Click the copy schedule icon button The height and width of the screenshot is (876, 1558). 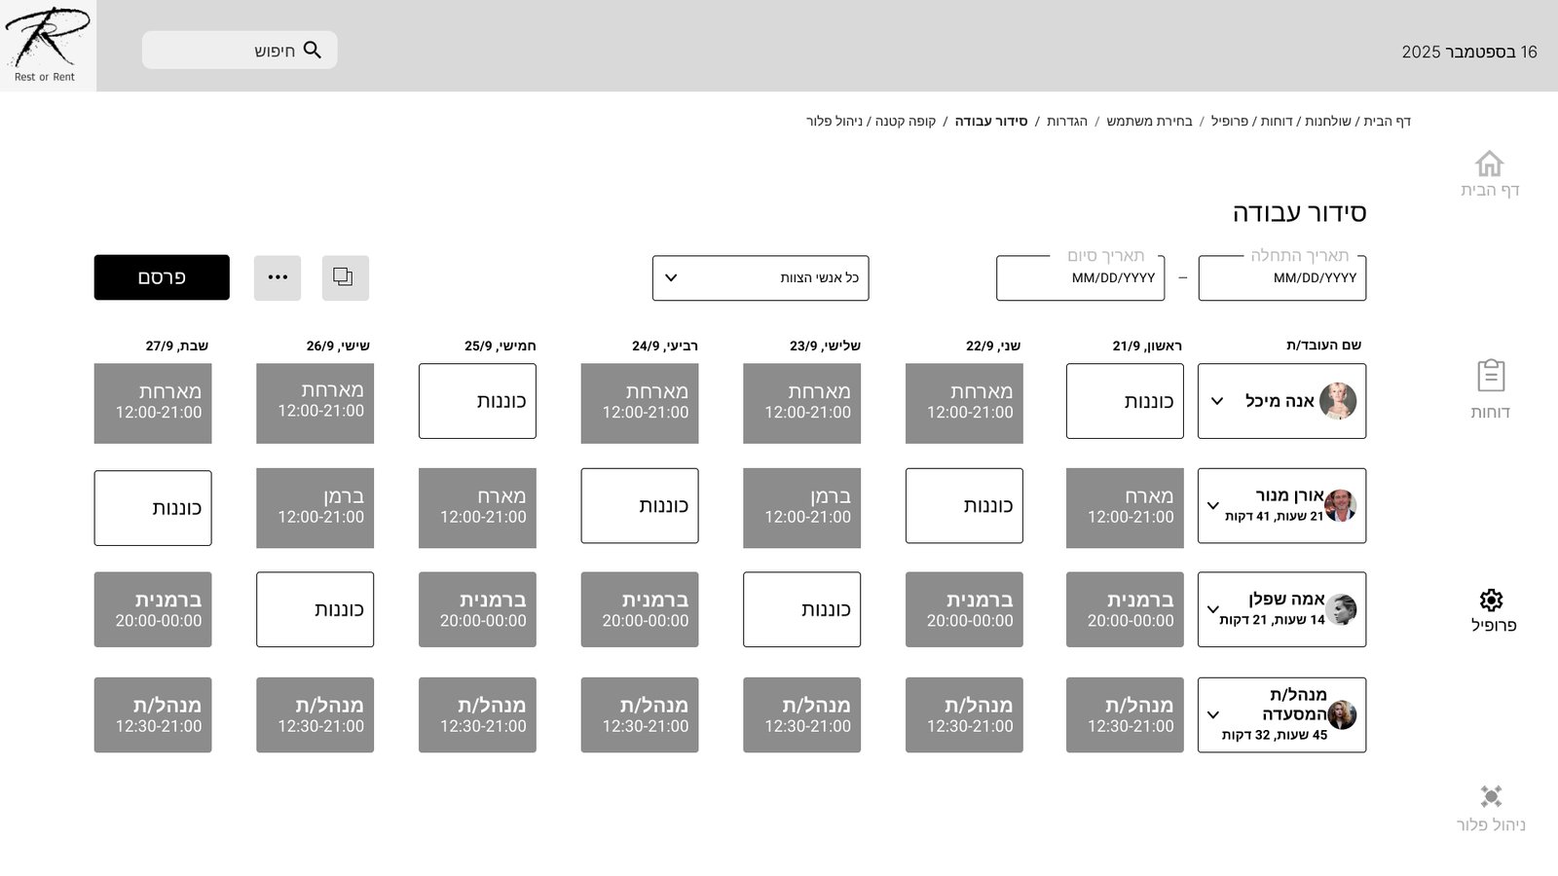pyautogui.click(x=345, y=278)
